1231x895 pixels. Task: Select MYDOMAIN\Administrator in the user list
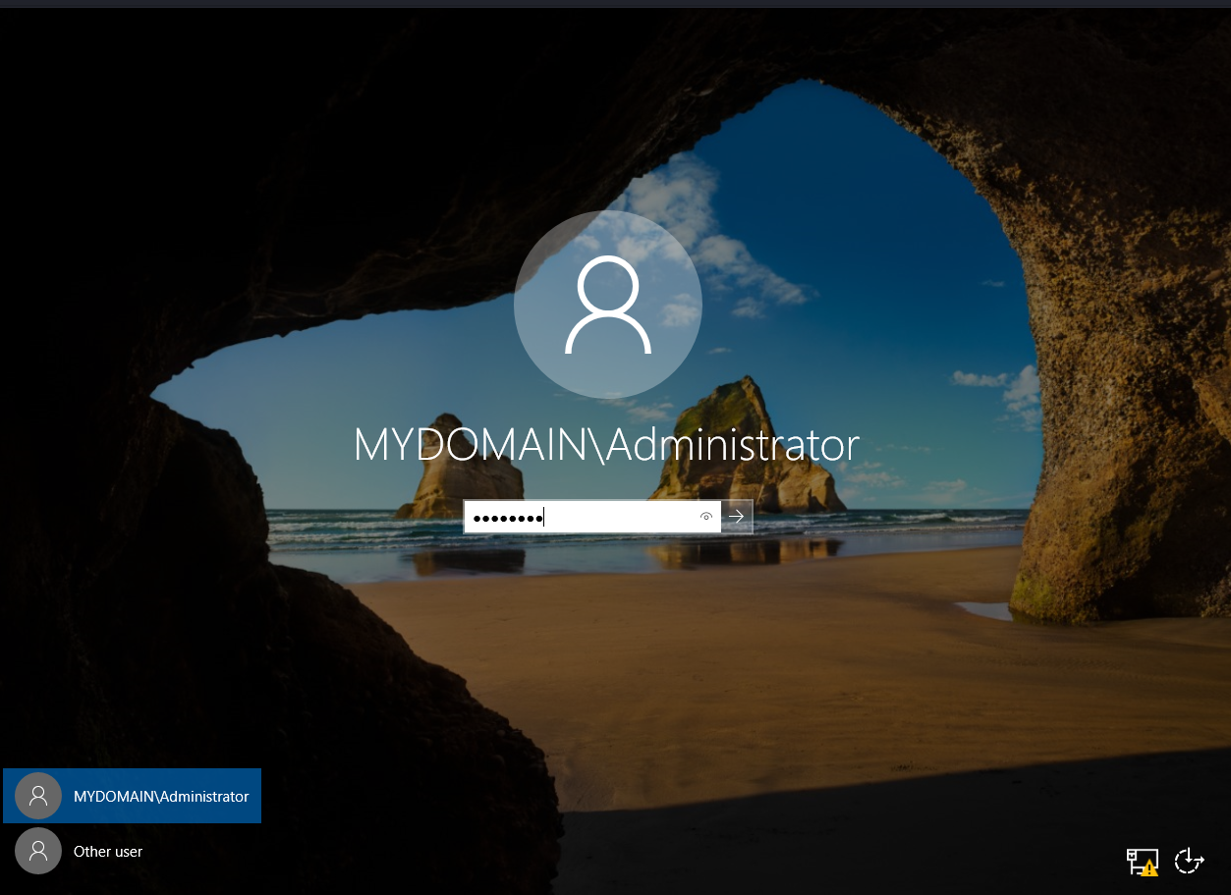point(133,796)
